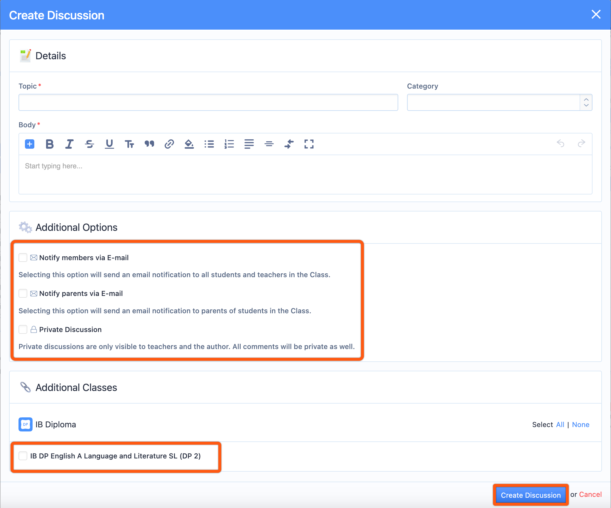Click the Notify members via E-mail label
611x508 pixels.
(84, 258)
